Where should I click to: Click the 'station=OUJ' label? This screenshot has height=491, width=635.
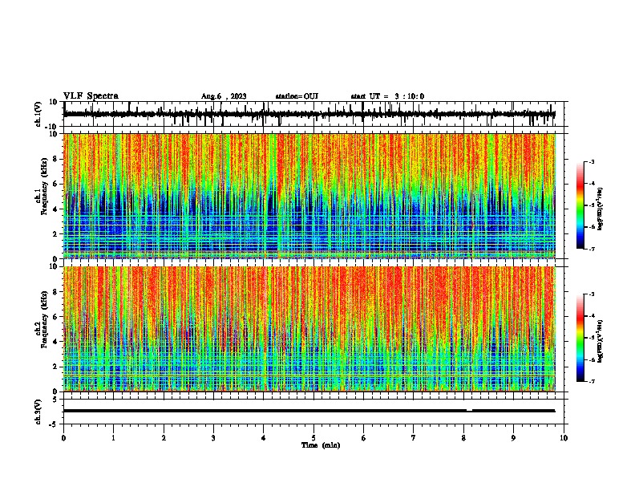(297, 96)
